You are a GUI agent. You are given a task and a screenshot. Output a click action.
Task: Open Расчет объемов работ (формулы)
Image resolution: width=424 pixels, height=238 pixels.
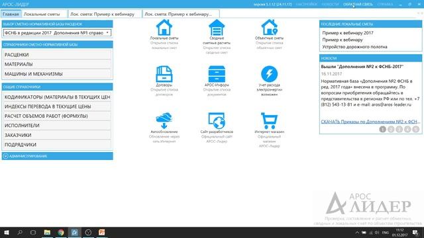[58, 116]
